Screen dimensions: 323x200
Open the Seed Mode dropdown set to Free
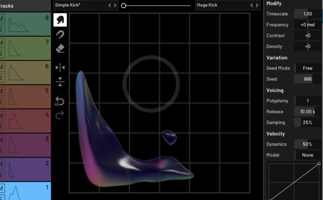(x=307, y=68)
